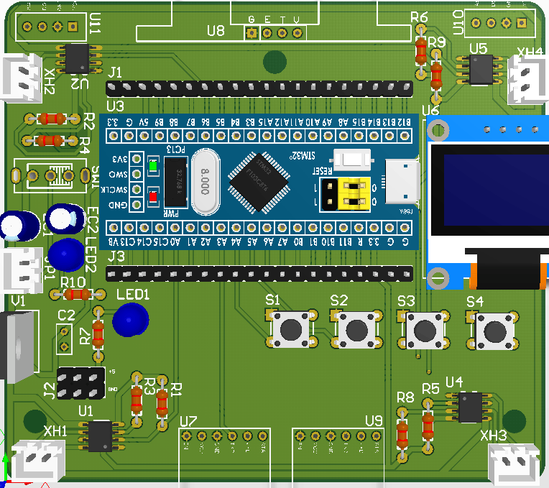The height and width of the screenshot is (488, 549).
Task: Click the XH4 white connector
Action: click(527, 80)
